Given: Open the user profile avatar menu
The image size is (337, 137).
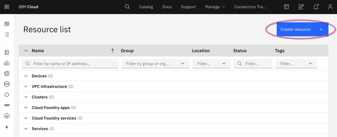Looking at the screenshot, I should [x=330, y=7].
